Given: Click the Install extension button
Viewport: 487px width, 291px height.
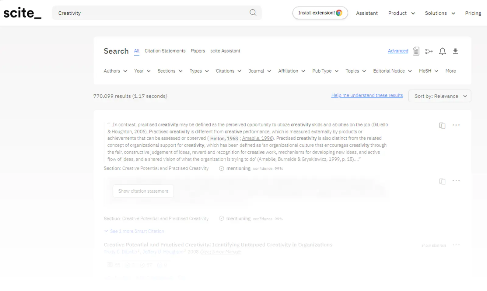Looking at the screenshot, I should [320, 13].
